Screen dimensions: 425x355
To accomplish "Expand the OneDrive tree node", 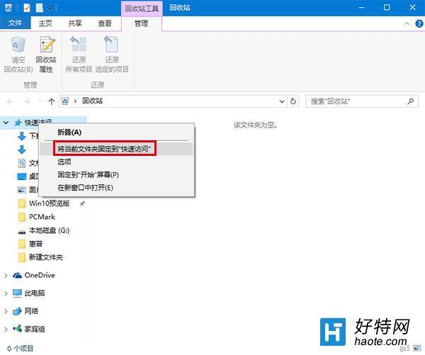I will point(6,276).
